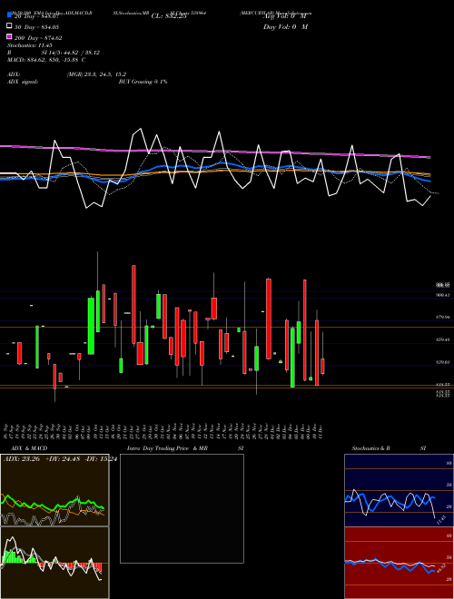The width and height of the screenshot is (454, 599).
Task: Click the 'CL: 832.25' closing price text
Action: (169, 16)
